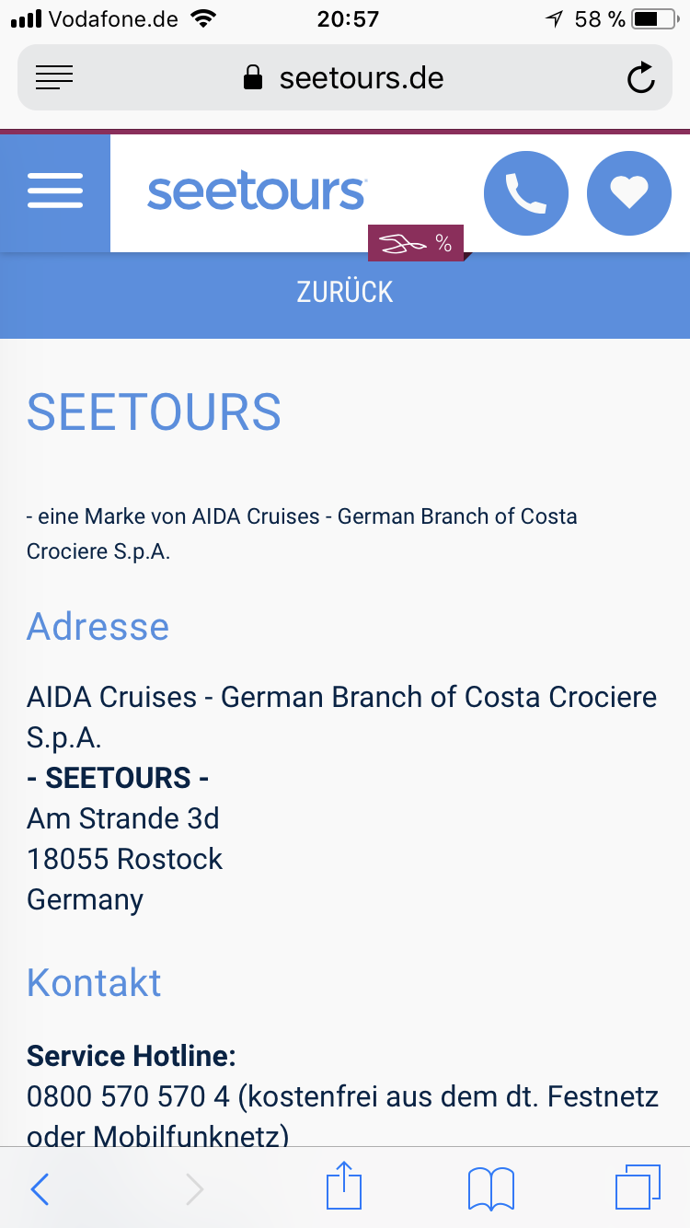Click the seetours logo
Image resolution: width=690 pixels, height=1228 pixels.
[x=257, y=191]
